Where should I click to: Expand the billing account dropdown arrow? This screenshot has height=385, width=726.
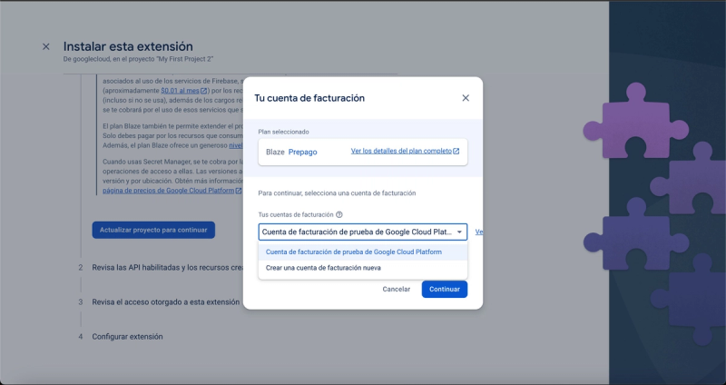pos(459,232)
